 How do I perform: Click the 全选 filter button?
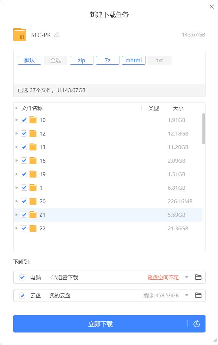tap(56, 60)
